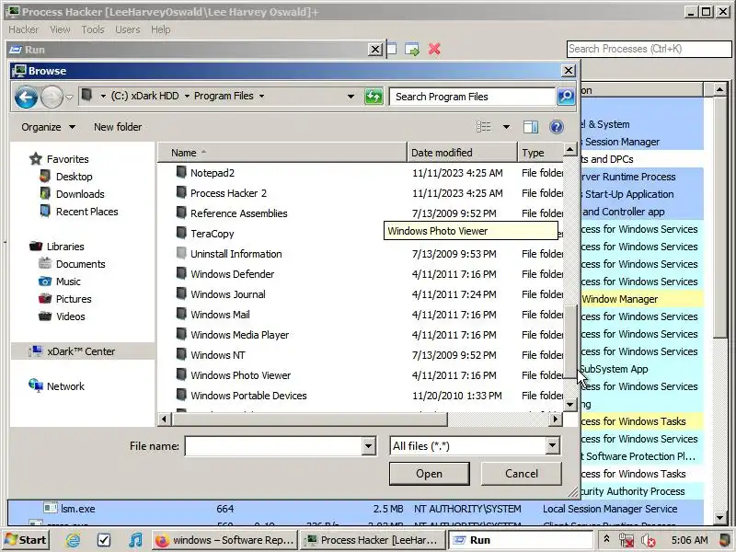Select the Windows Portable Devices folder
The height and width of the screenshot is (552, 736).
(248, 396)
